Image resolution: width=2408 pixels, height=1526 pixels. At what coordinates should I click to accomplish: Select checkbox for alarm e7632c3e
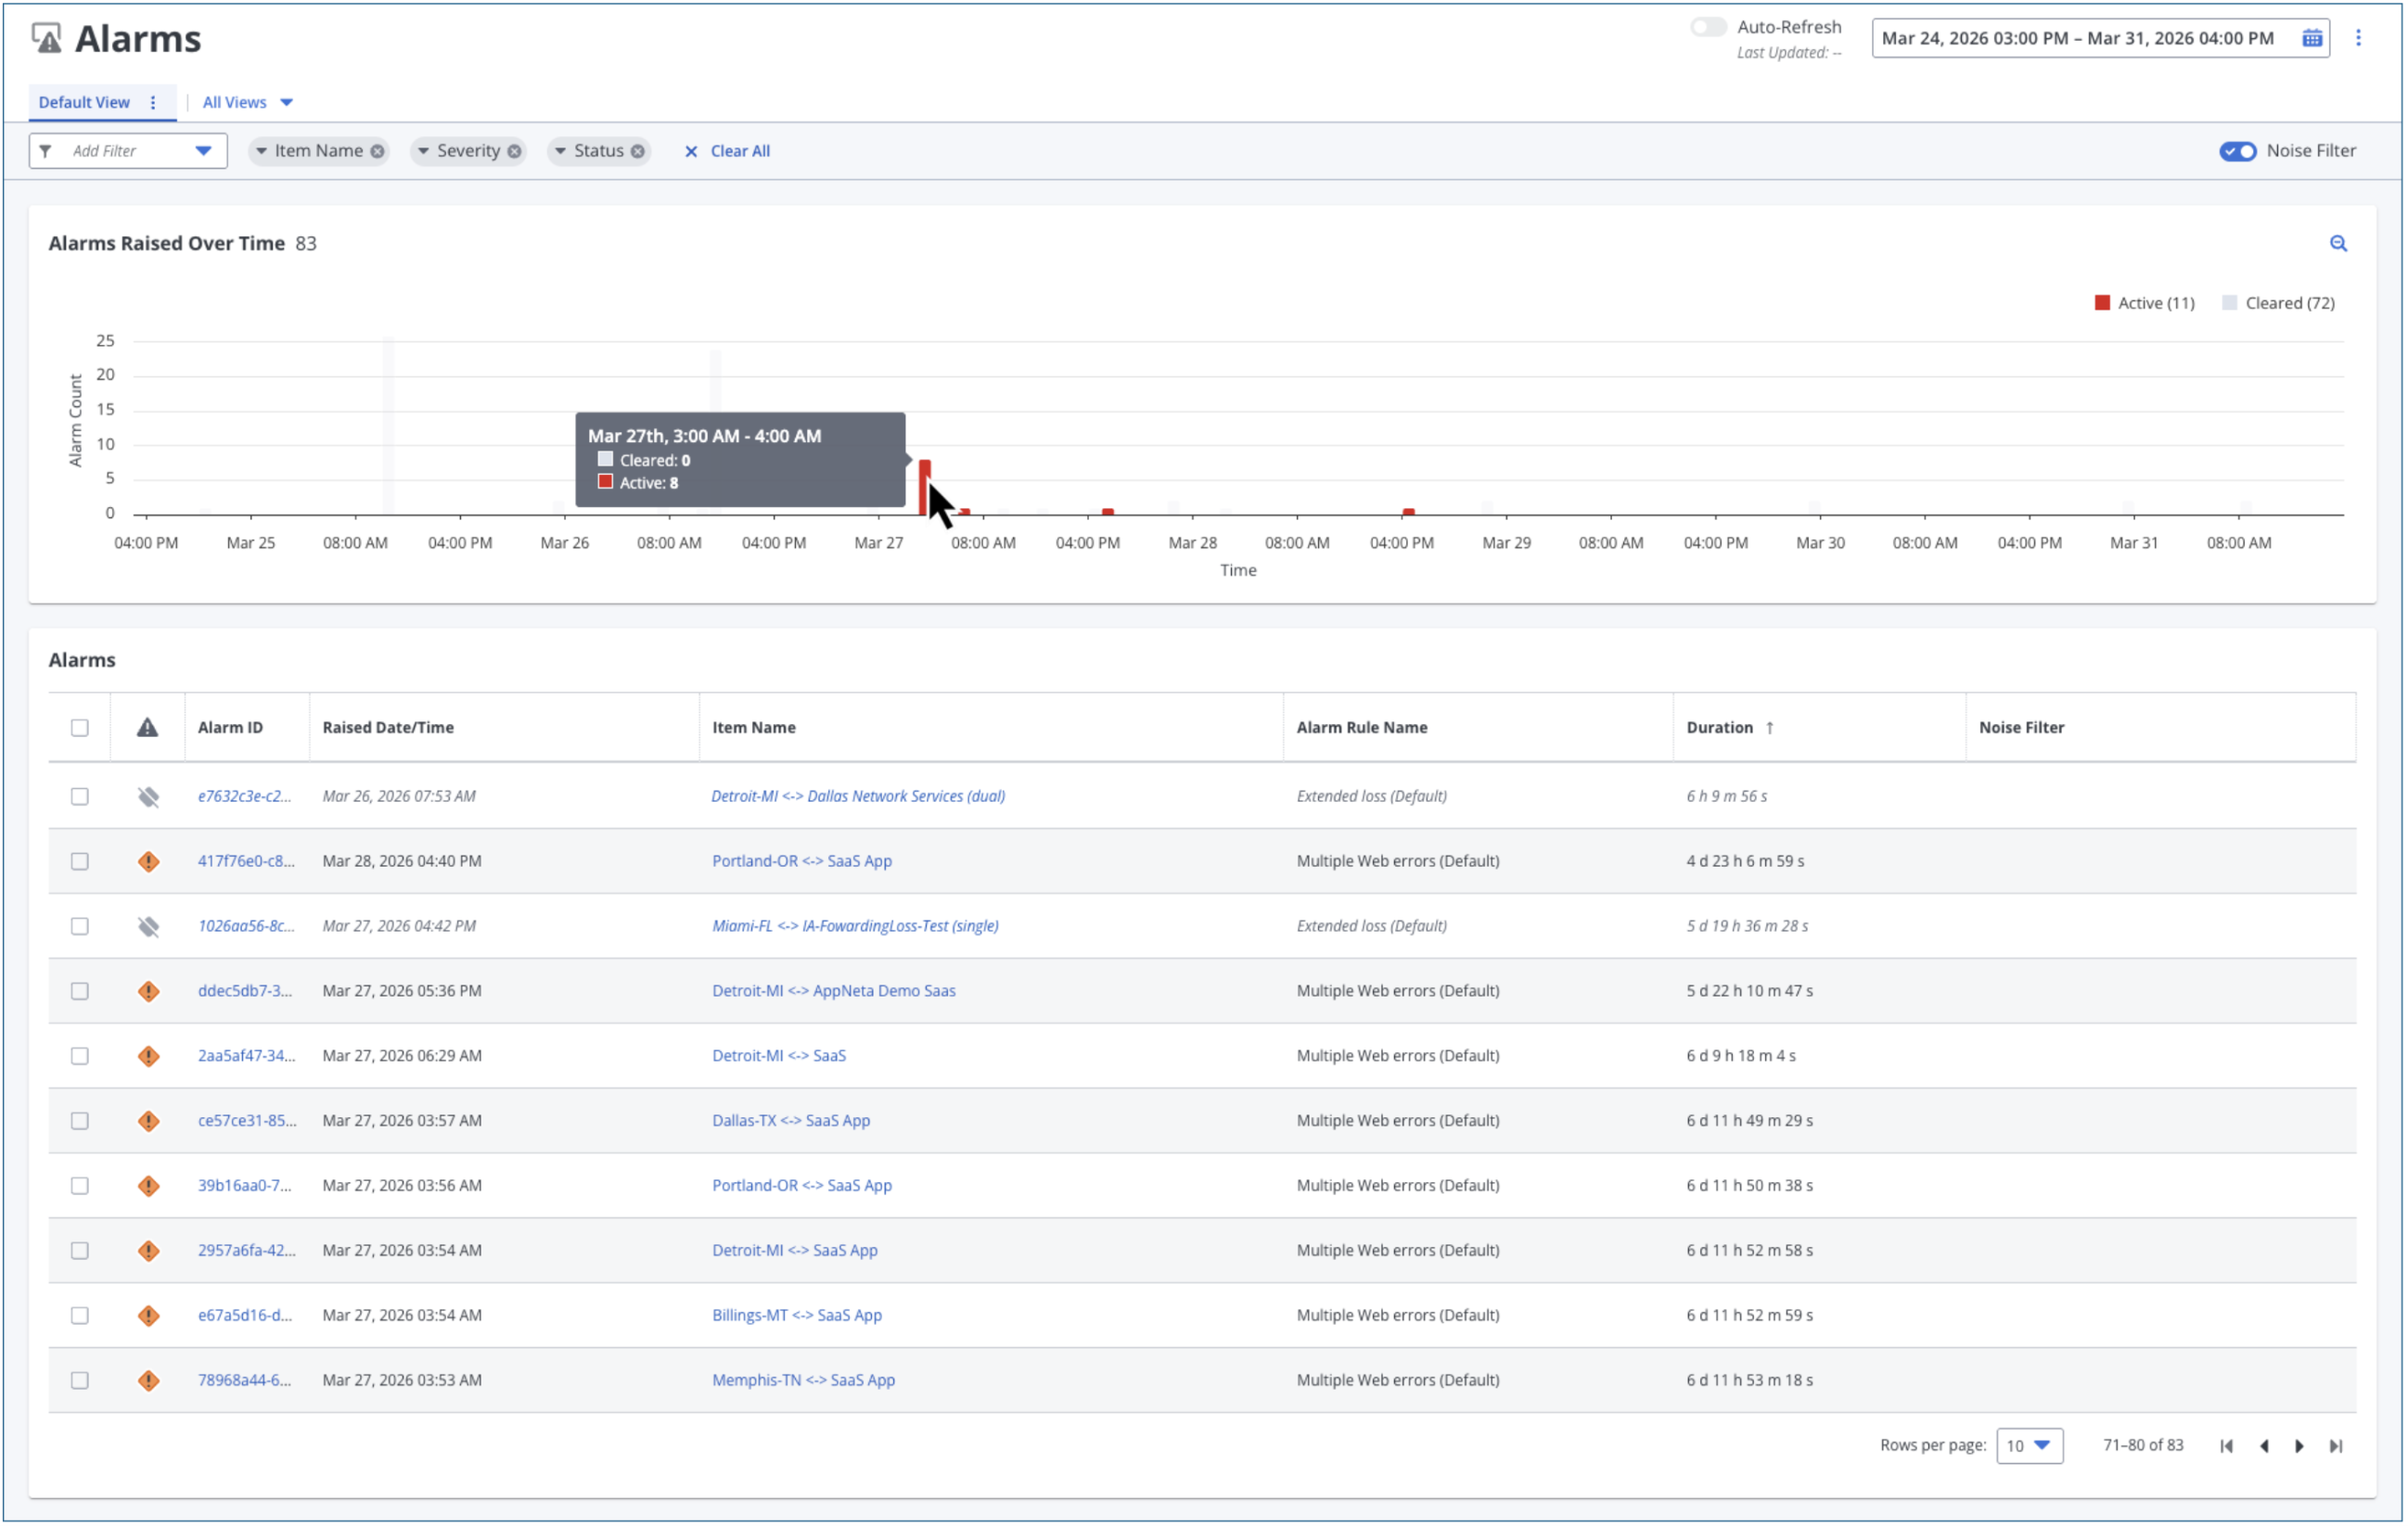tap(80, 796)
